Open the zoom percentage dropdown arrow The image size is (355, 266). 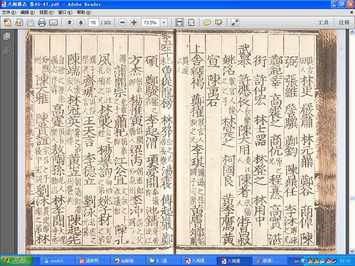tap(164, 23)
